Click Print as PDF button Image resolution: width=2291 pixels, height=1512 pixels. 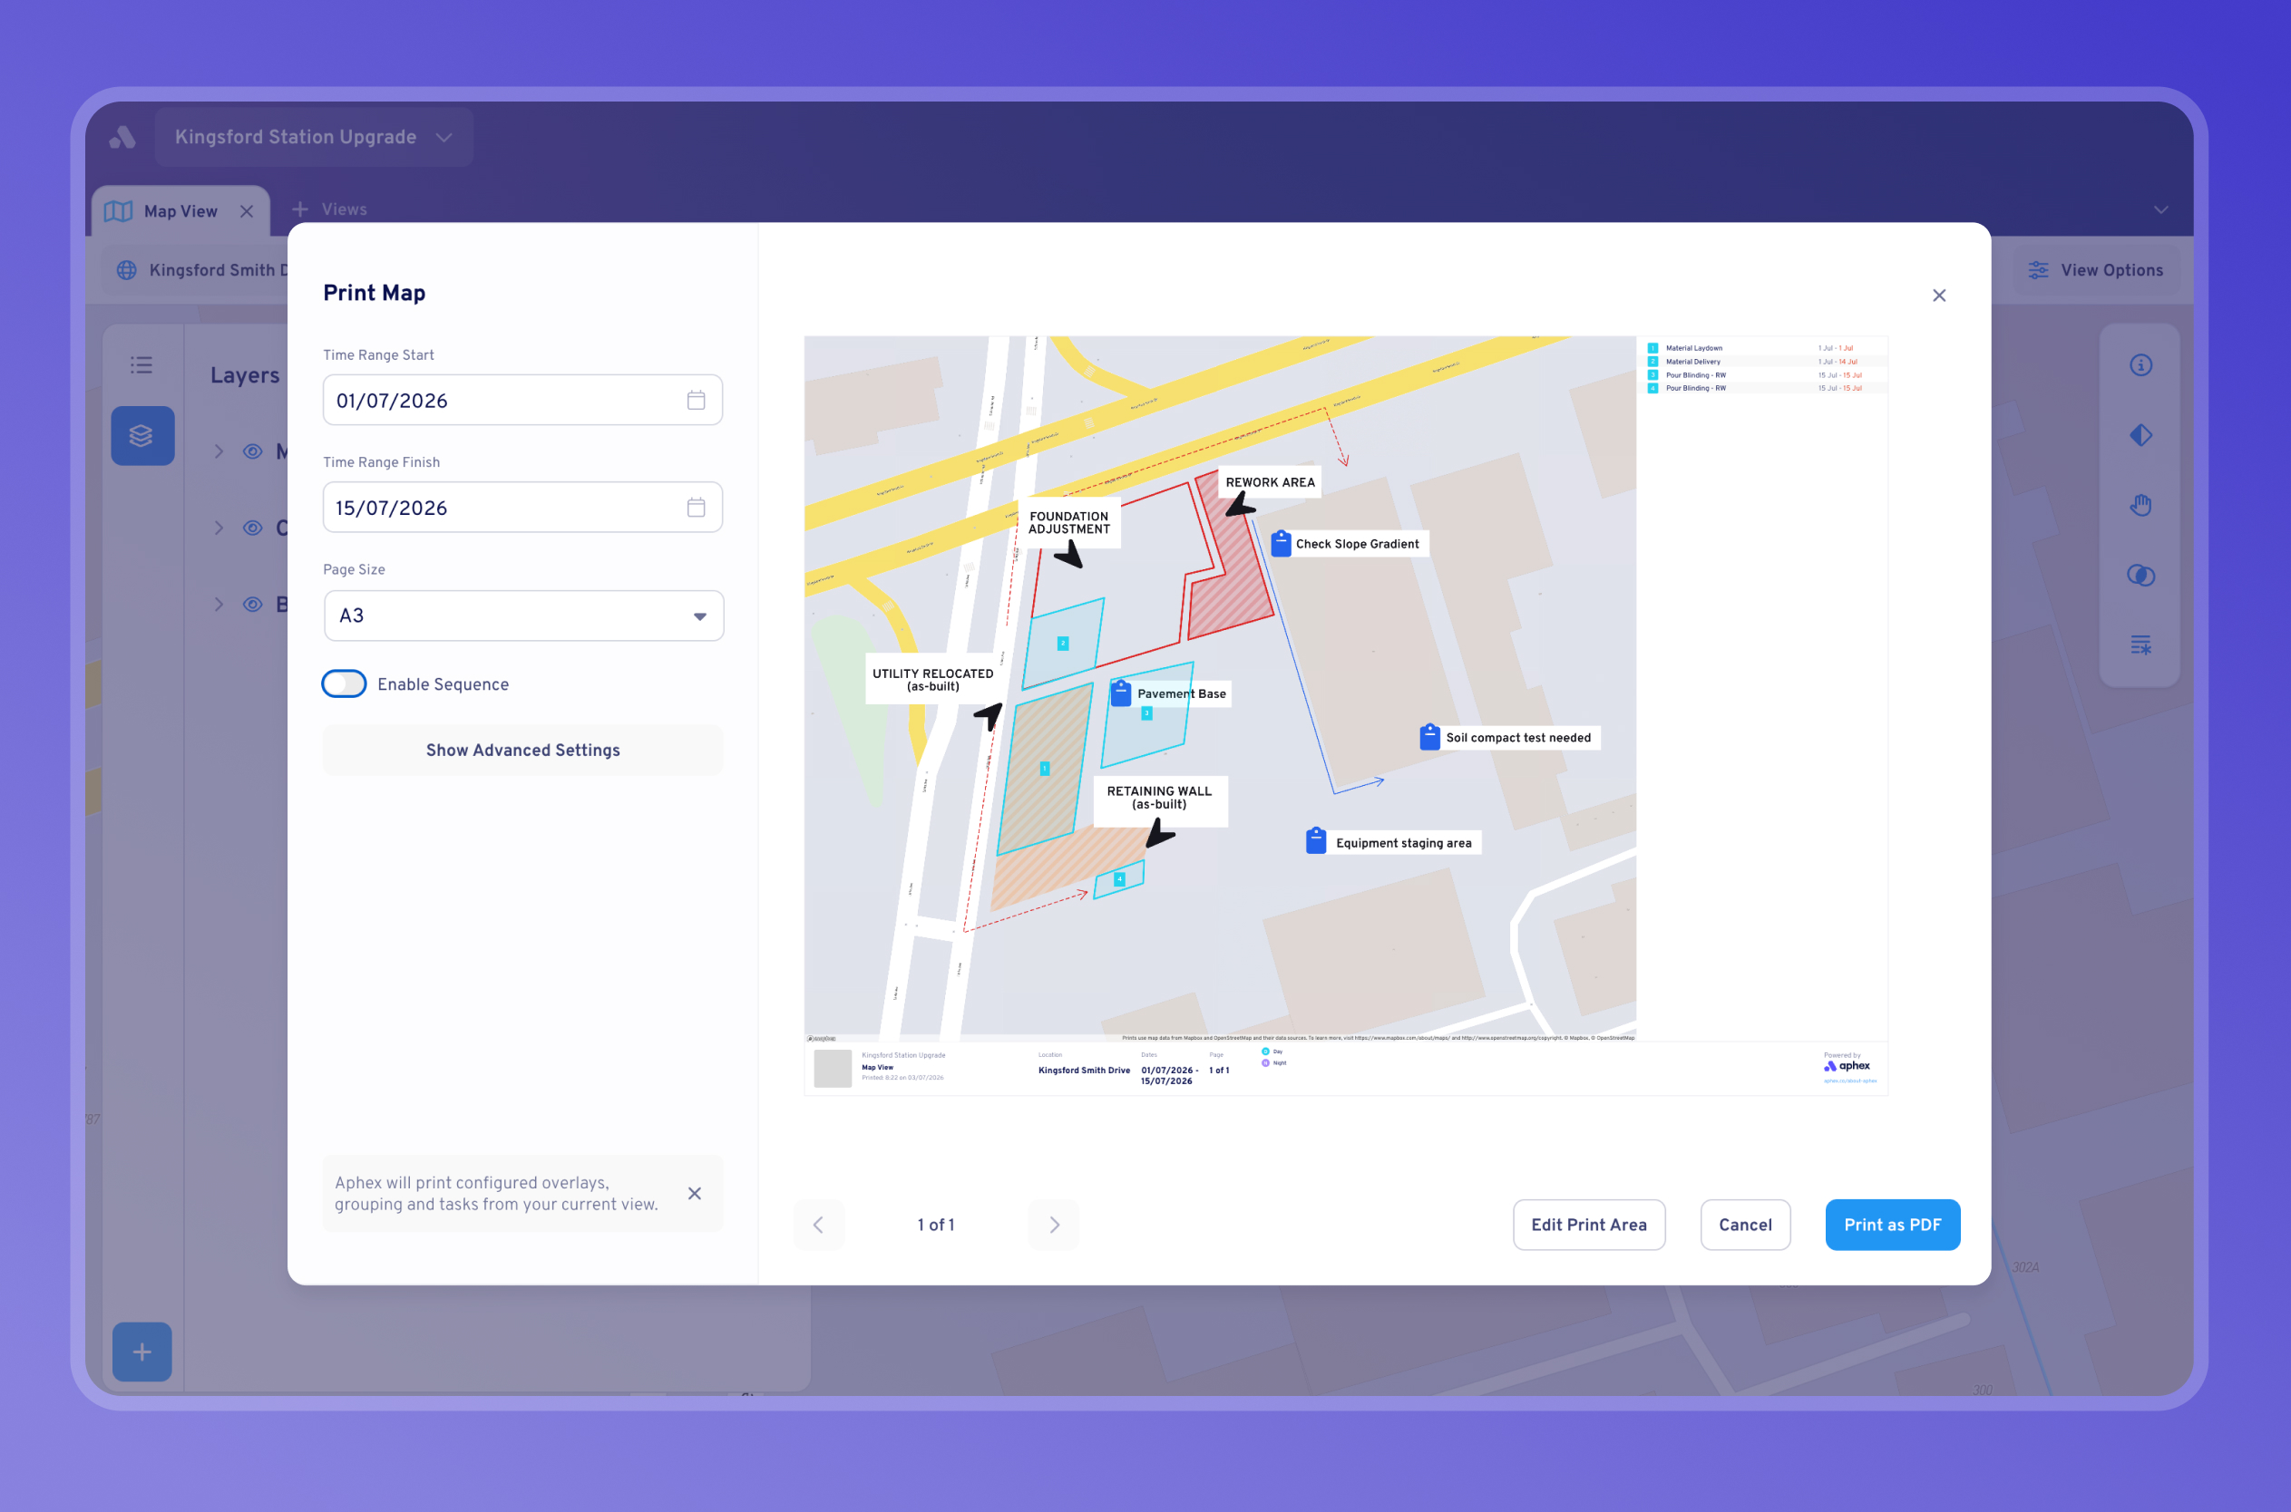1893,1225
